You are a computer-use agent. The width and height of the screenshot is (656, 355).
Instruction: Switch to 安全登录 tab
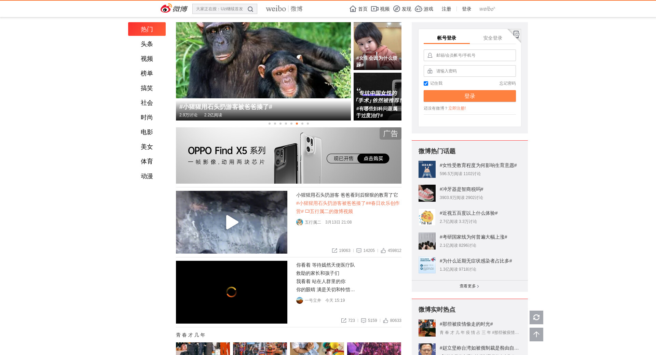pos(492,38)
